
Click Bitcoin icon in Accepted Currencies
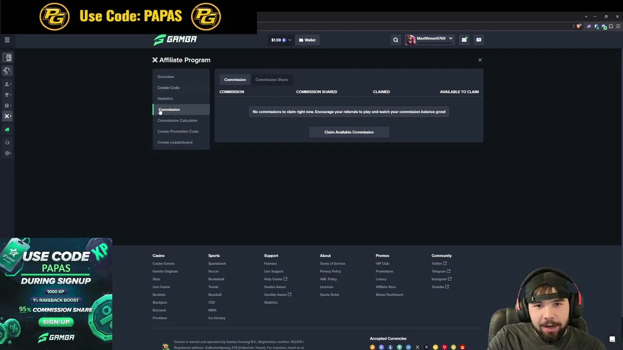click(x=372, y=347)
